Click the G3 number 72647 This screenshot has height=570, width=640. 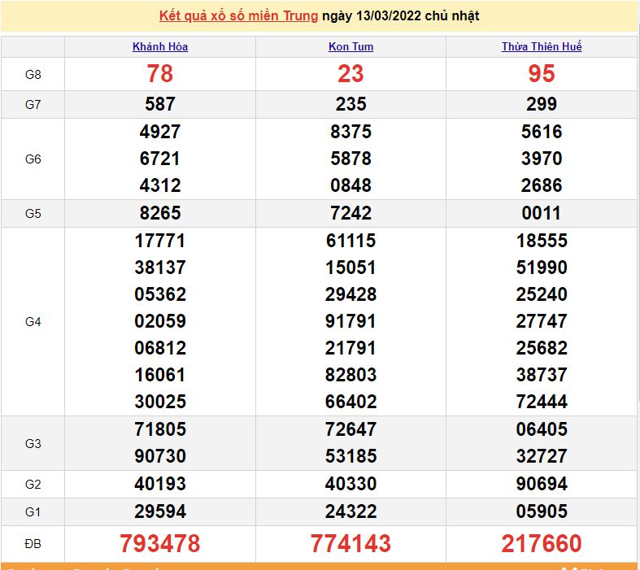[x=350, y=429]
